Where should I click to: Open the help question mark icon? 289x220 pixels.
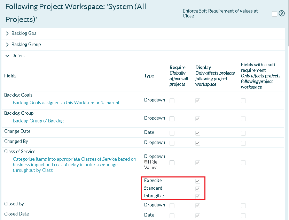(281, 14)
